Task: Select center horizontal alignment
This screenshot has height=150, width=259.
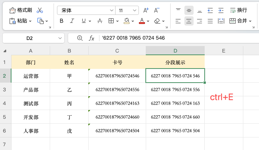Action: pos(189,21)
